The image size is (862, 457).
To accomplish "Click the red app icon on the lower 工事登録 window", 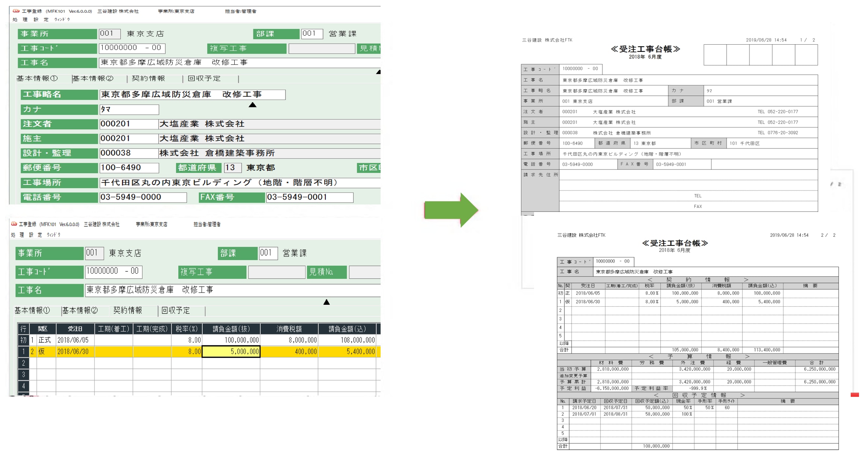I will point(14,224).
